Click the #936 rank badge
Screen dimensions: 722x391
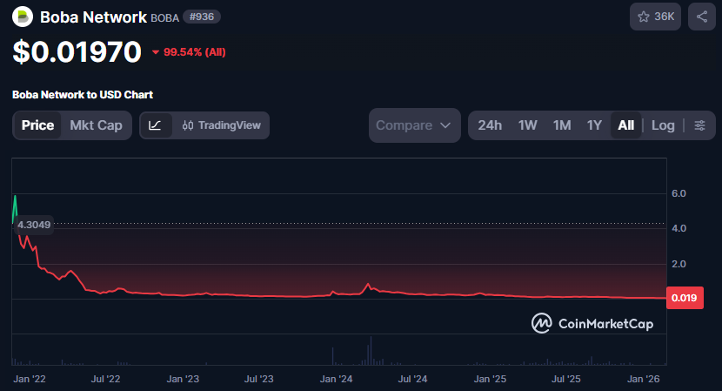tap(201, 17)
